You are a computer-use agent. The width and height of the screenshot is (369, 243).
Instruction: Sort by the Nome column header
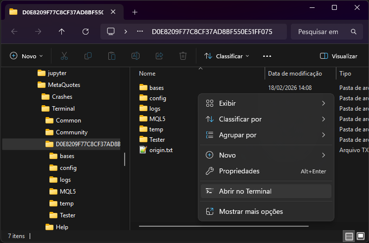(x=147, y=74)
